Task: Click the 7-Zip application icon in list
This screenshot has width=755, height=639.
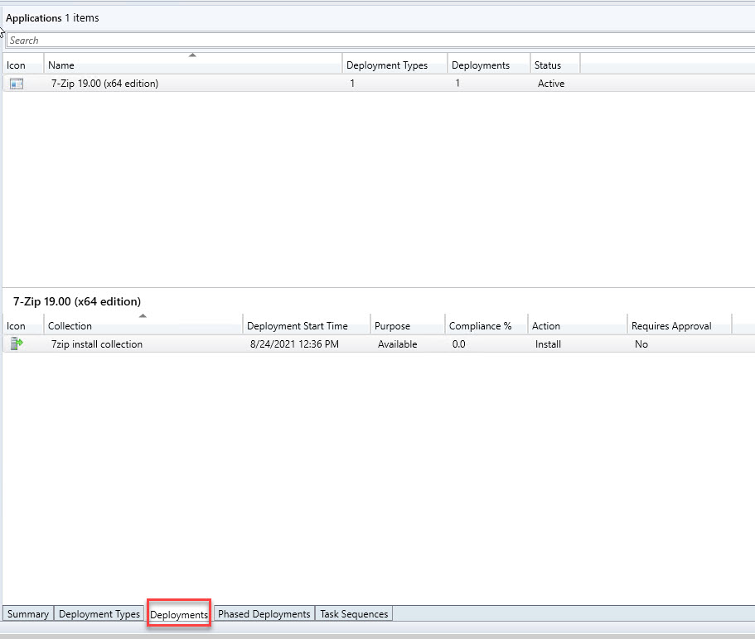Action: pyautogui.click(x=17, y=84)
